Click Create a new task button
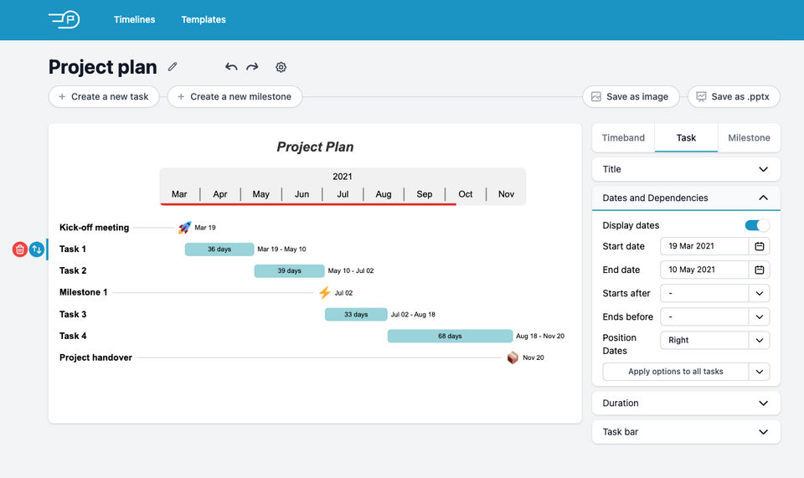Screen dimensions: 804x478 tap(104, 97)
